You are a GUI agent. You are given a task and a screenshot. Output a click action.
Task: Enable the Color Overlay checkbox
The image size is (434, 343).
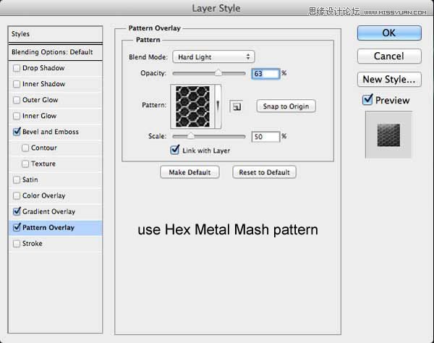pyautogui.click(x=17, y=195)
